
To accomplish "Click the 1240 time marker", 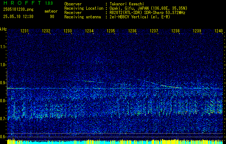I will click(219, 31).
